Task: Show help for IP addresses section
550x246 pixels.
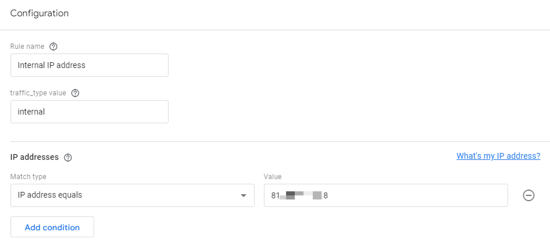Action: point(68,158)
